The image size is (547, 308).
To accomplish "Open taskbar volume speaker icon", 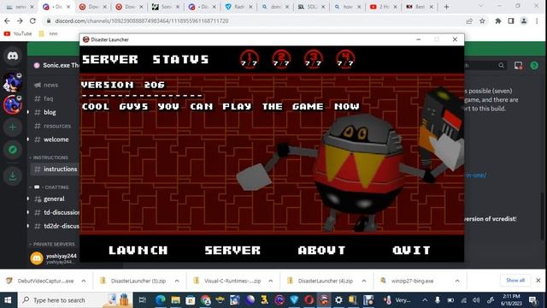I will [x=477, y=300].
